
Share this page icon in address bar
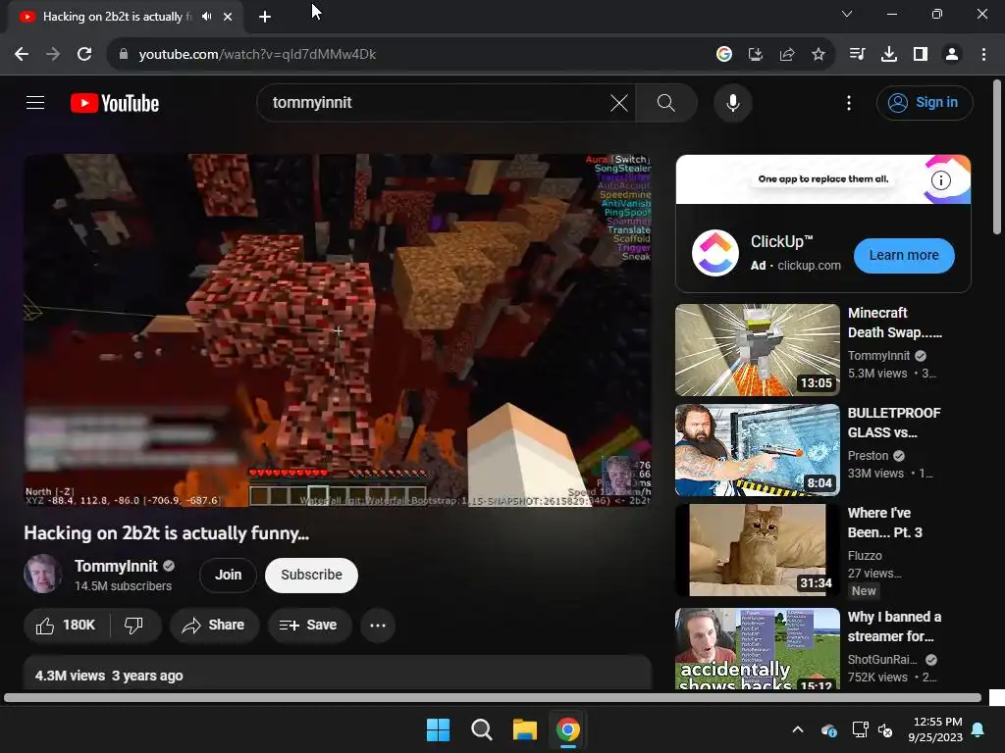pos(787,55)
